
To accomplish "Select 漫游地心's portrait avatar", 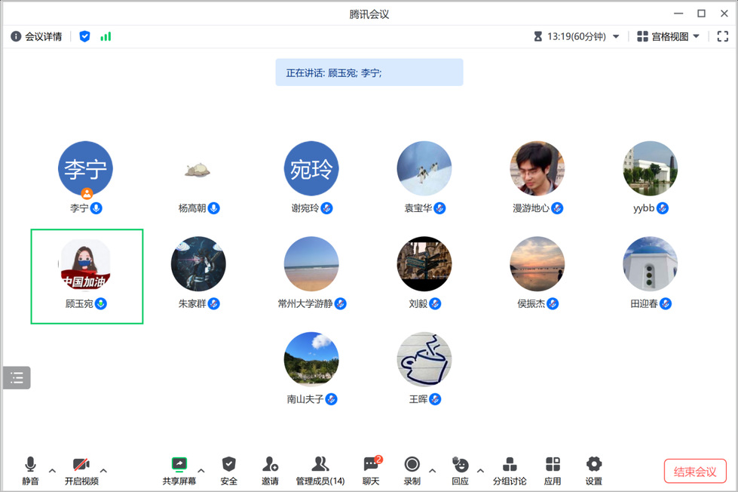I will [x=537, y=168].
